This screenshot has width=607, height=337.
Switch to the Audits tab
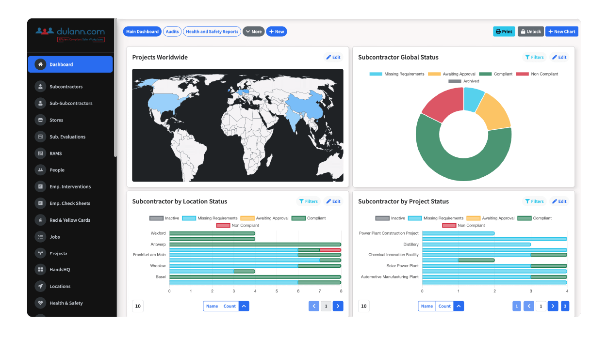pos(172,31)
